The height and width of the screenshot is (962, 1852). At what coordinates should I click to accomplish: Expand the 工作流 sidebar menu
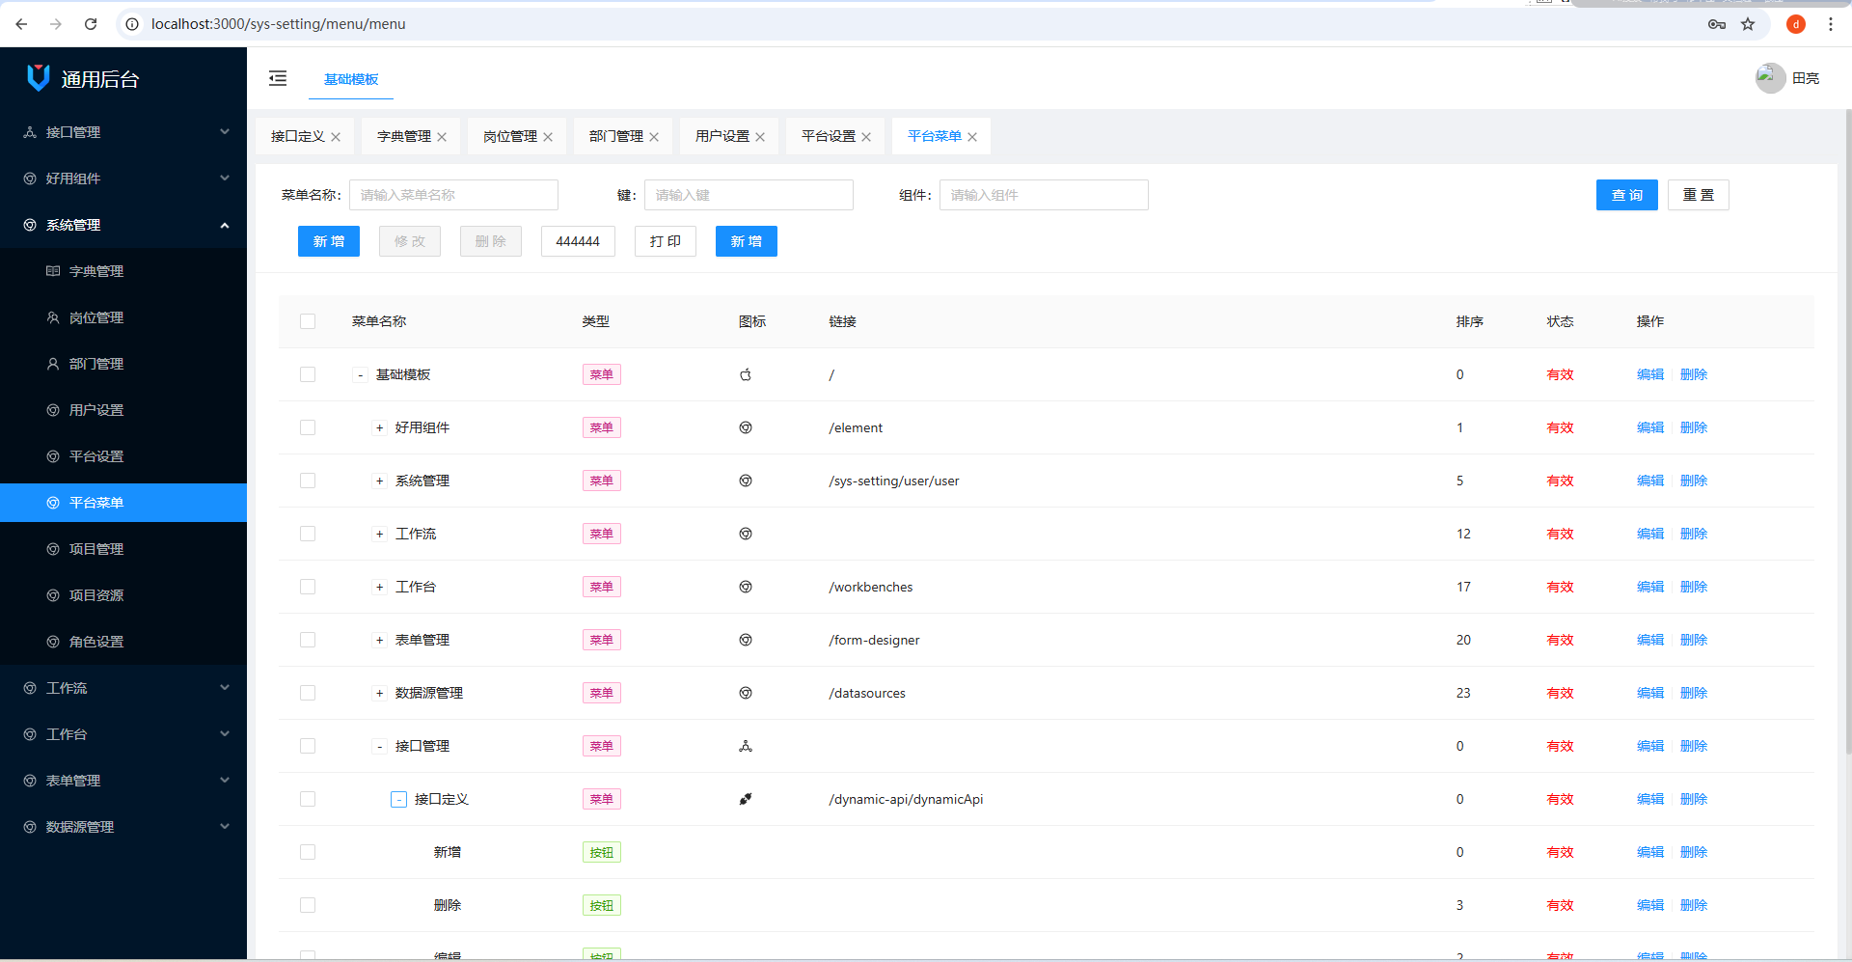pyautogui.click(x=123, y=687)
